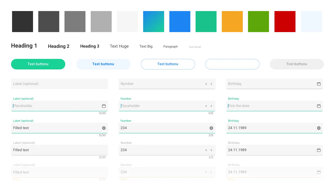Open calendar icon in the Pick the date field
The height and width of the screenshot is (188, 334).
coord(319,106)
